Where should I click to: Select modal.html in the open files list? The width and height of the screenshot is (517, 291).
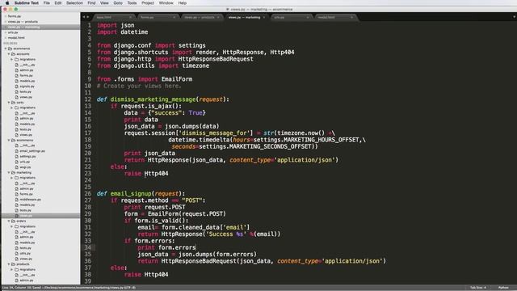tap(16, 38)
